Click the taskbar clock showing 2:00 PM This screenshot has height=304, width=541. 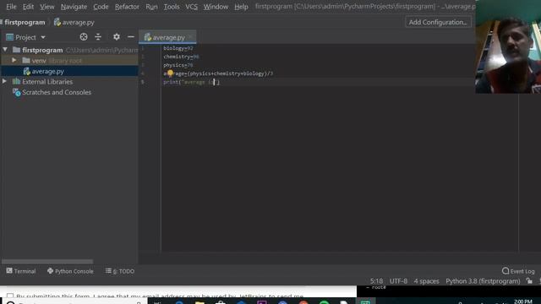click(523, 301)
